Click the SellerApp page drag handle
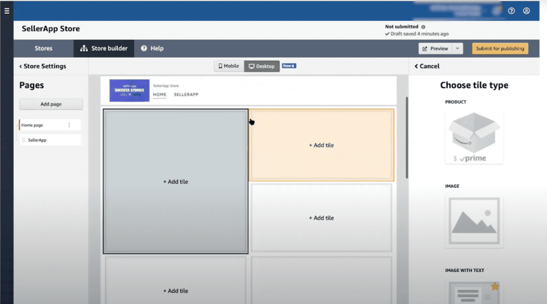This screenshot has height=304, width=547. [x=24, y=140]
